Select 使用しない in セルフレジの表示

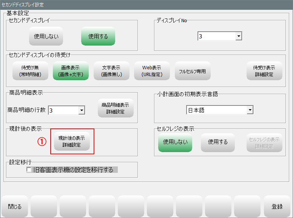point(175,142)
